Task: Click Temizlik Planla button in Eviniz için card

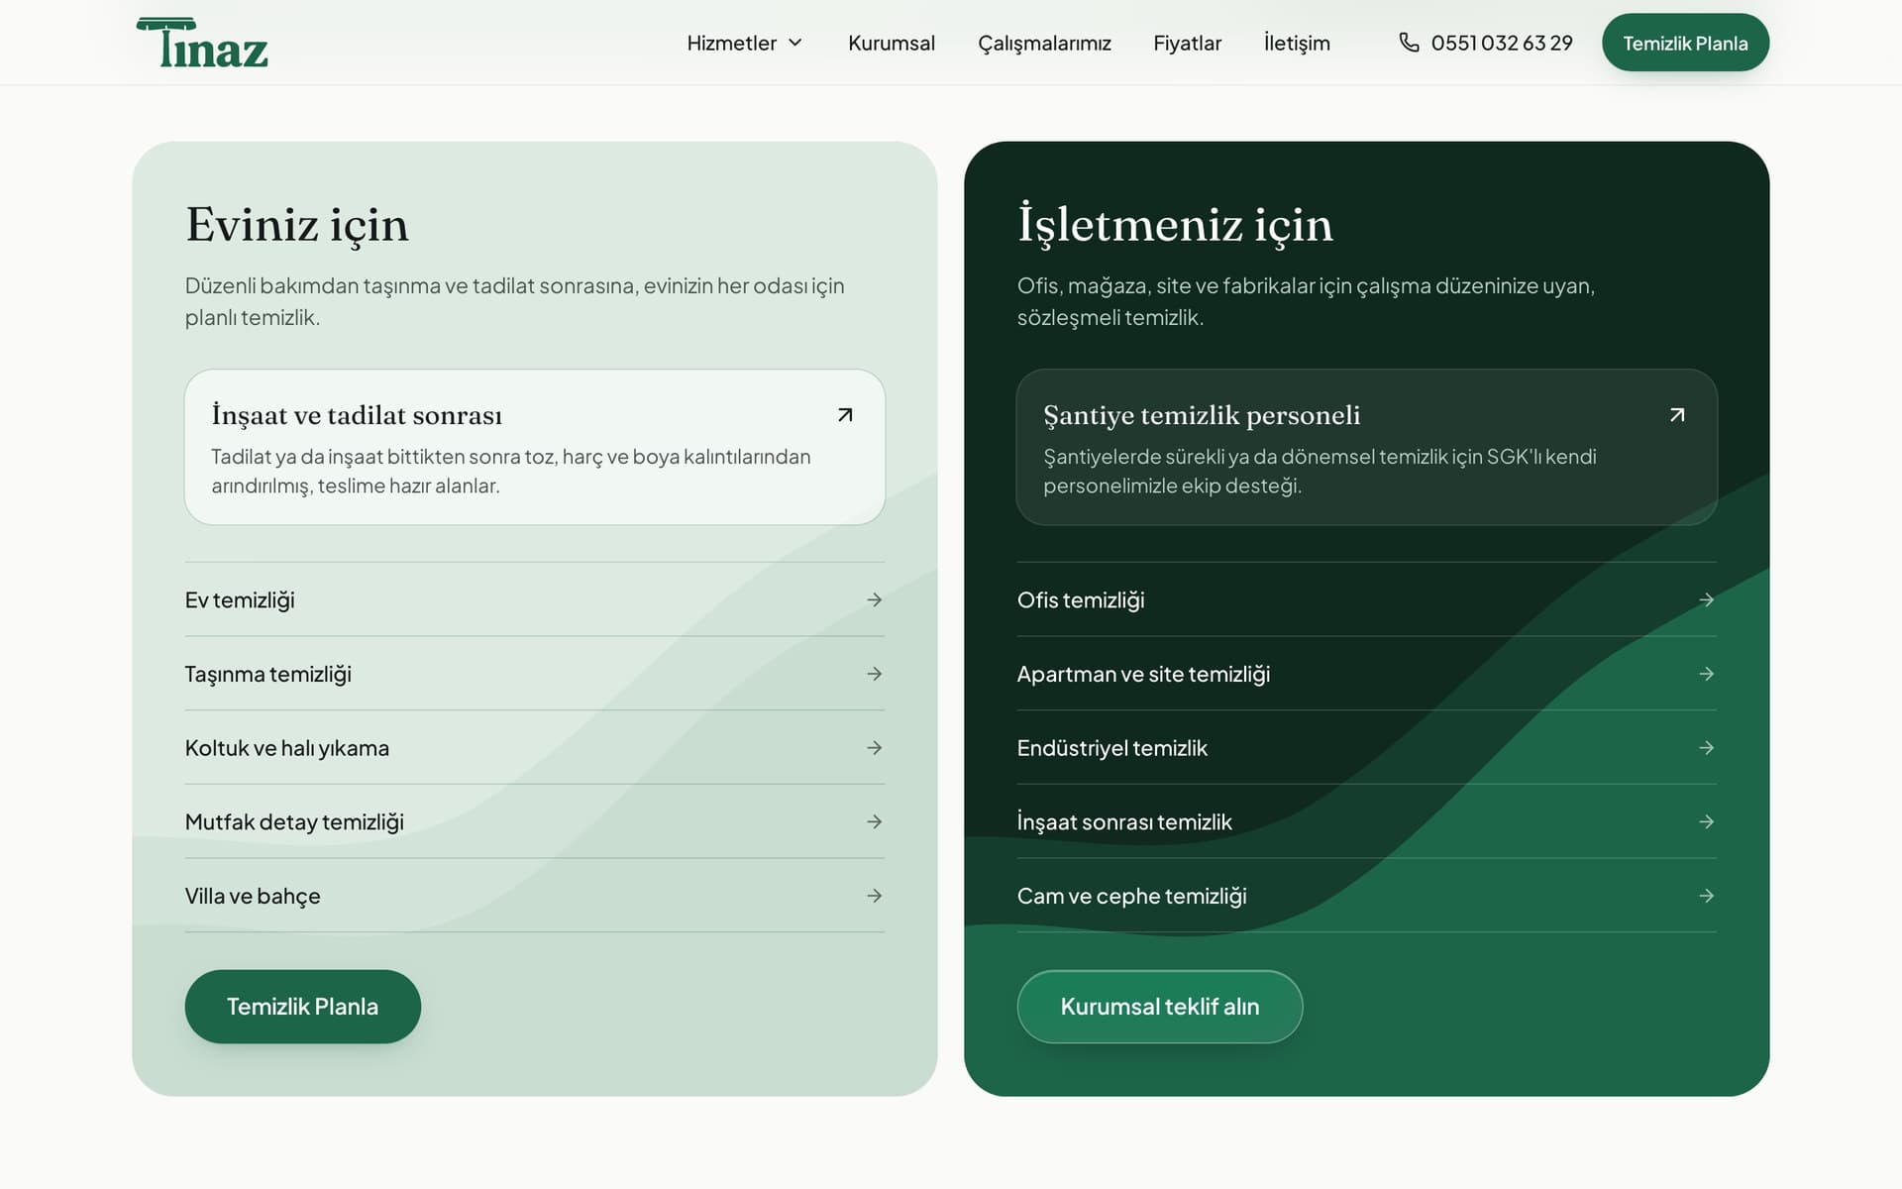Action: [x=303, y=1007]
